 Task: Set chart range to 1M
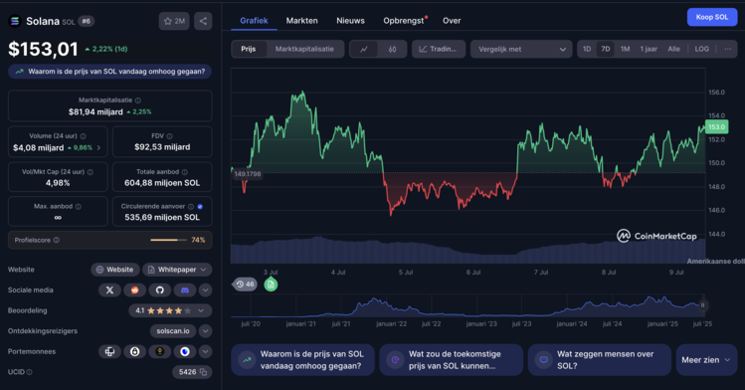pyautogui.click(x=626, y=49)
